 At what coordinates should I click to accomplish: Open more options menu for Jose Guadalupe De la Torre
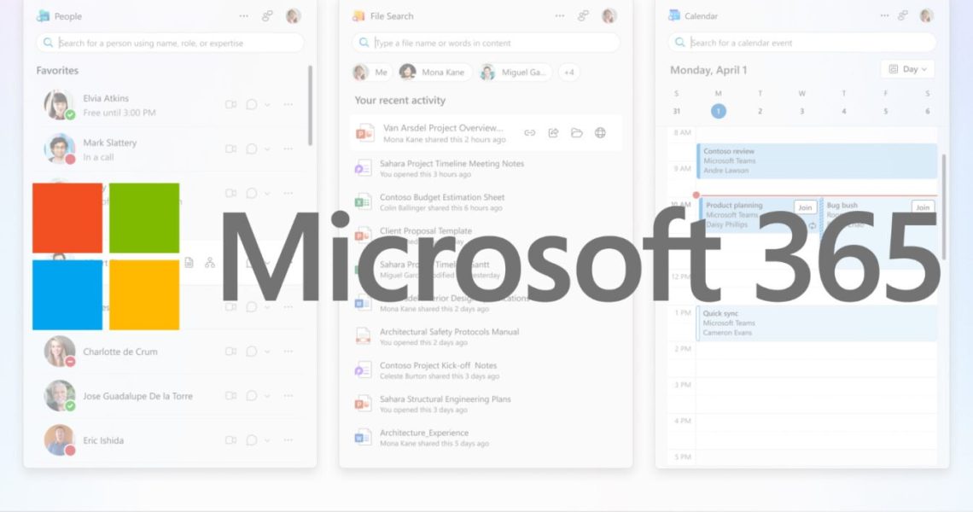(x=288, y=396)
